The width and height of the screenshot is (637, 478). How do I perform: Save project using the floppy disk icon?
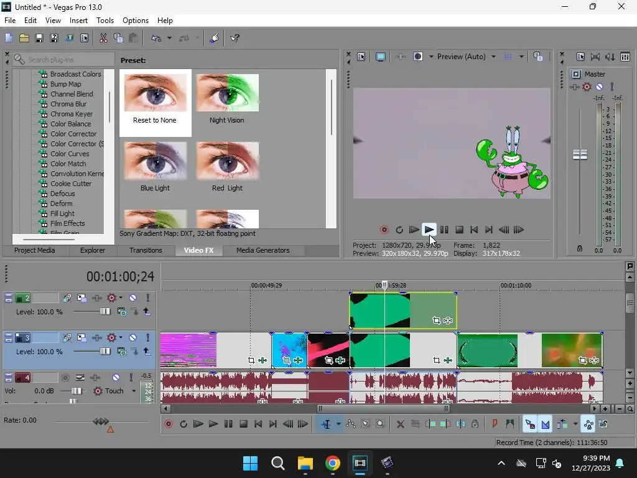pyautogui.click(x=39, y=38)
